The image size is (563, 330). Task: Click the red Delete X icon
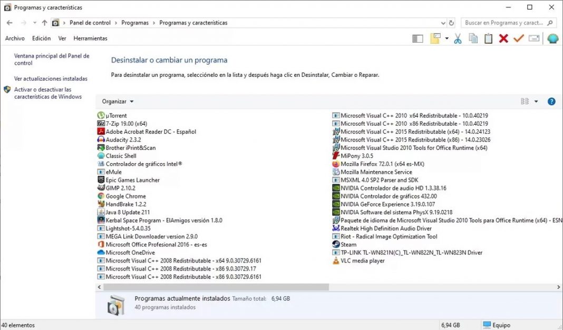503,38
